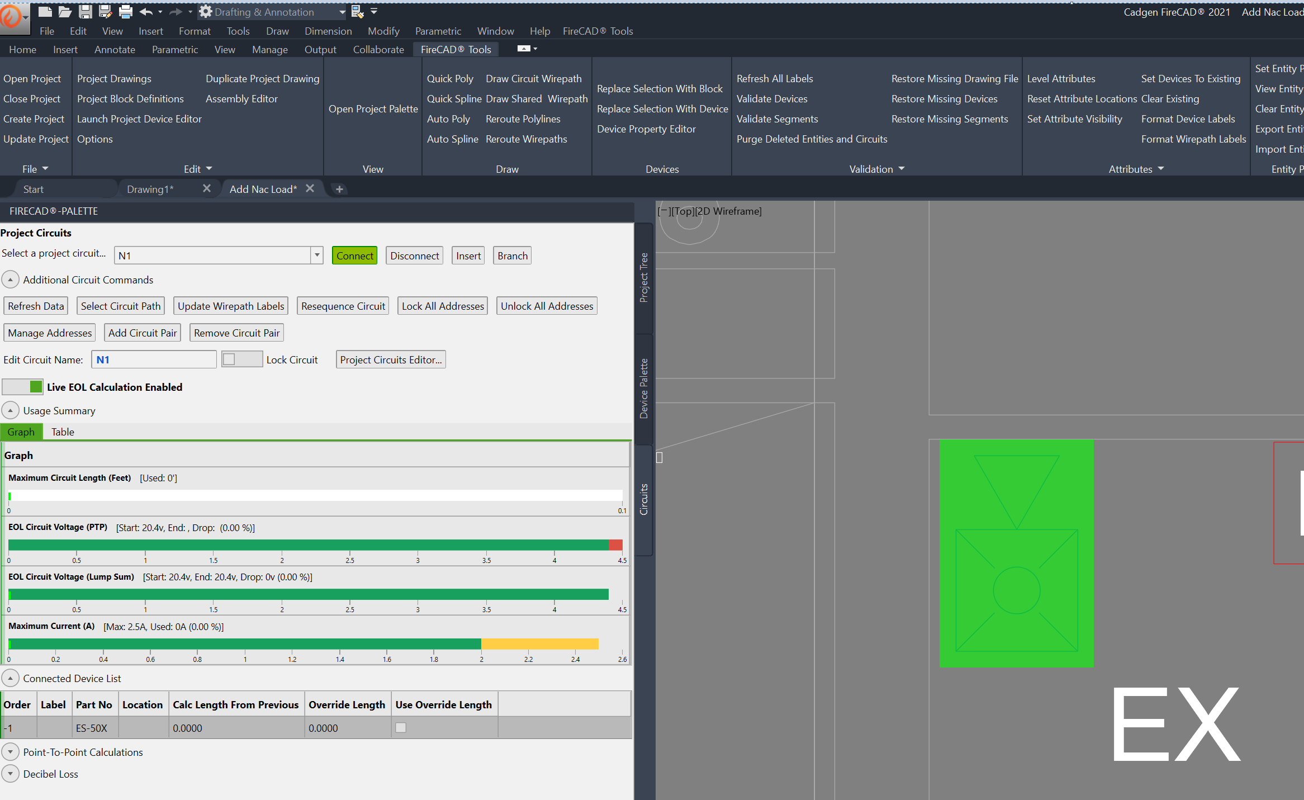Click the Open file folder icon
1304x800 pixels.
65,11
